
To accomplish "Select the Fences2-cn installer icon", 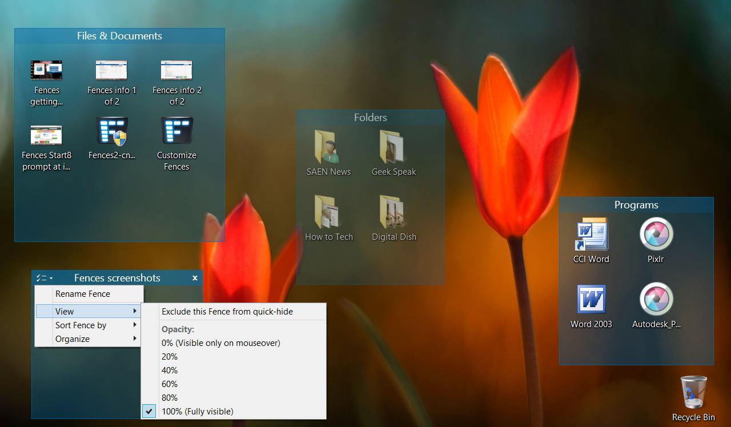I will 111,132.
